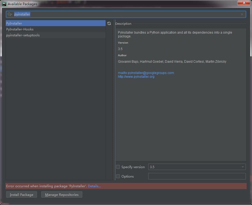The height and width of the screenshot is (205, 252).
Task: Select PyInstaller-Hooks package
Action: 55,29
